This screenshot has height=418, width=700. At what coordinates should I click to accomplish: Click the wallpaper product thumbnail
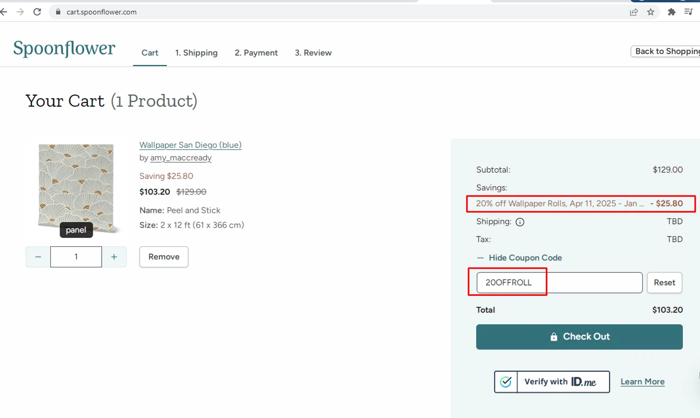(76, 188)
